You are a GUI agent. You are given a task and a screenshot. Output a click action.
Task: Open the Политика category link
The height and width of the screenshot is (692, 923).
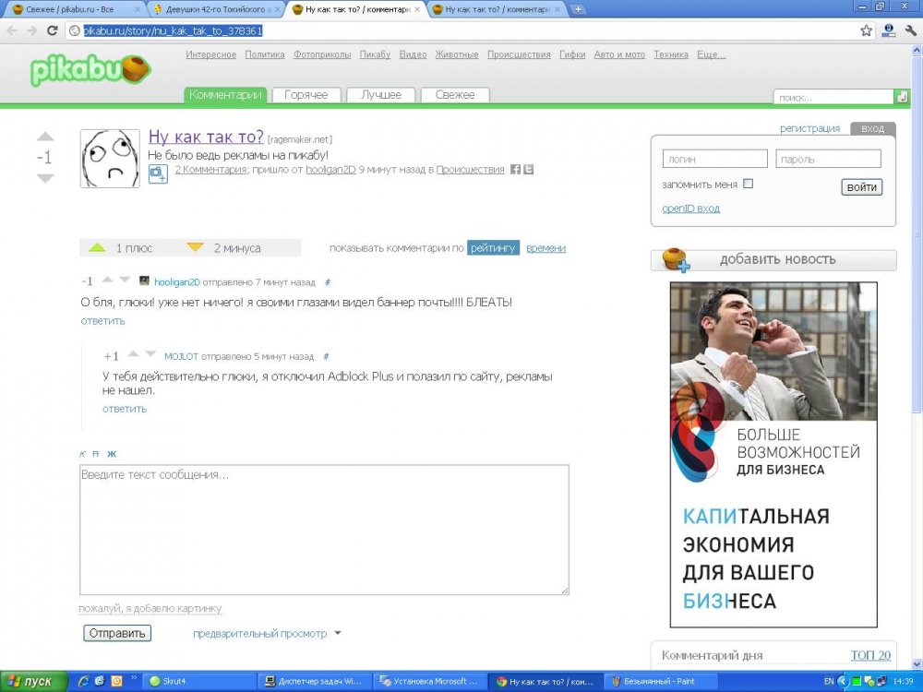(x=264, y=54)
